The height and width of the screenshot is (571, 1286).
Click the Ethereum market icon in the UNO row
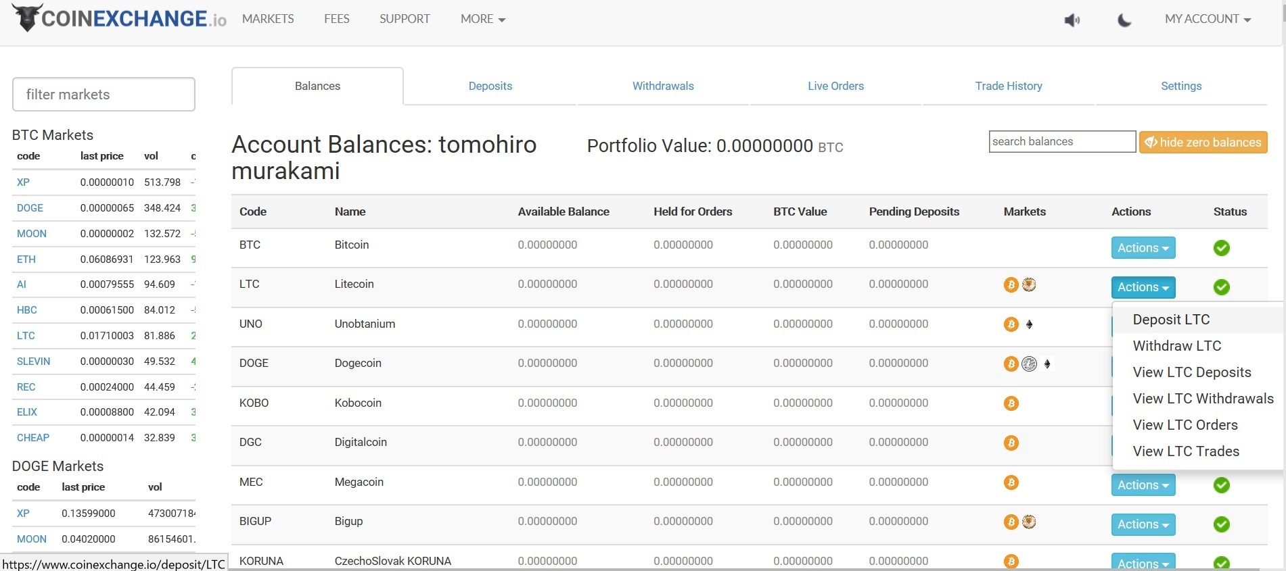[1029, 324]
